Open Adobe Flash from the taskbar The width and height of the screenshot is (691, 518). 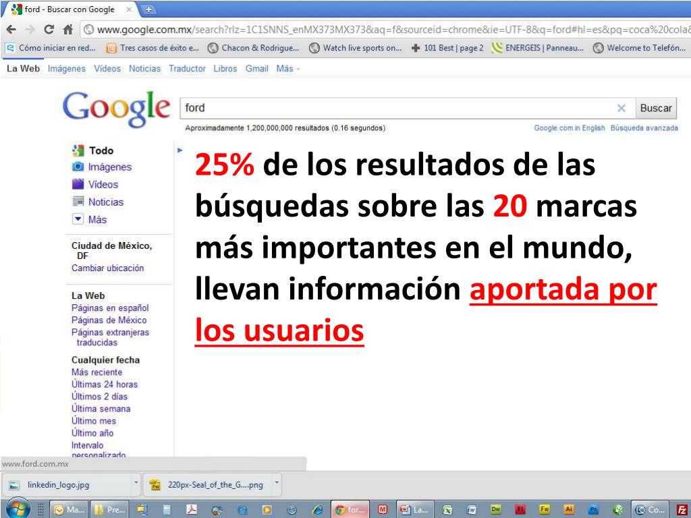point(520,510)
